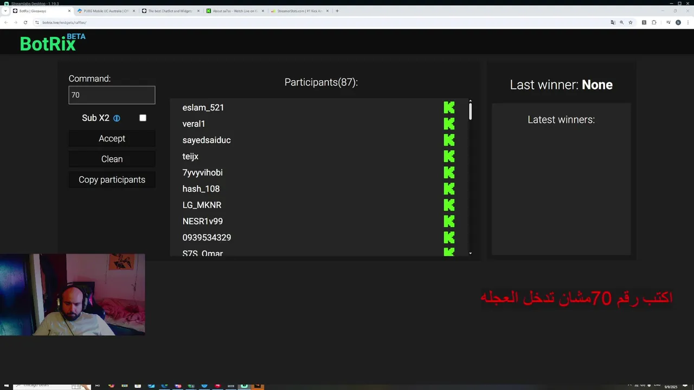
Task: Click the Kick icon beside eslam_521
Action: (449, 107)
